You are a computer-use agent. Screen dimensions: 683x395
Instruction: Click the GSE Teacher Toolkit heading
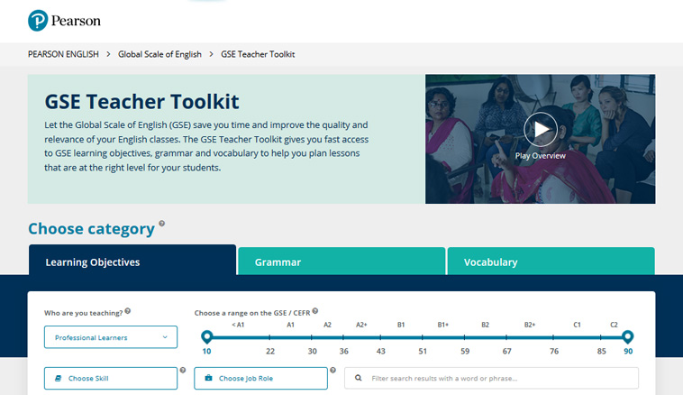142,102
